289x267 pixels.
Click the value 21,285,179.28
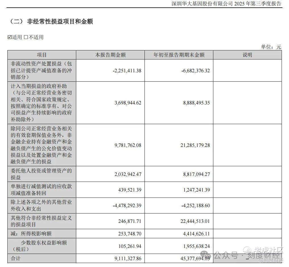195,145
